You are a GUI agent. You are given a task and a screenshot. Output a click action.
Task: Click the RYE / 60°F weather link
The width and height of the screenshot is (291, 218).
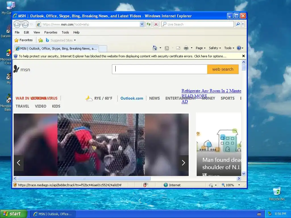(x=99, y=98)
